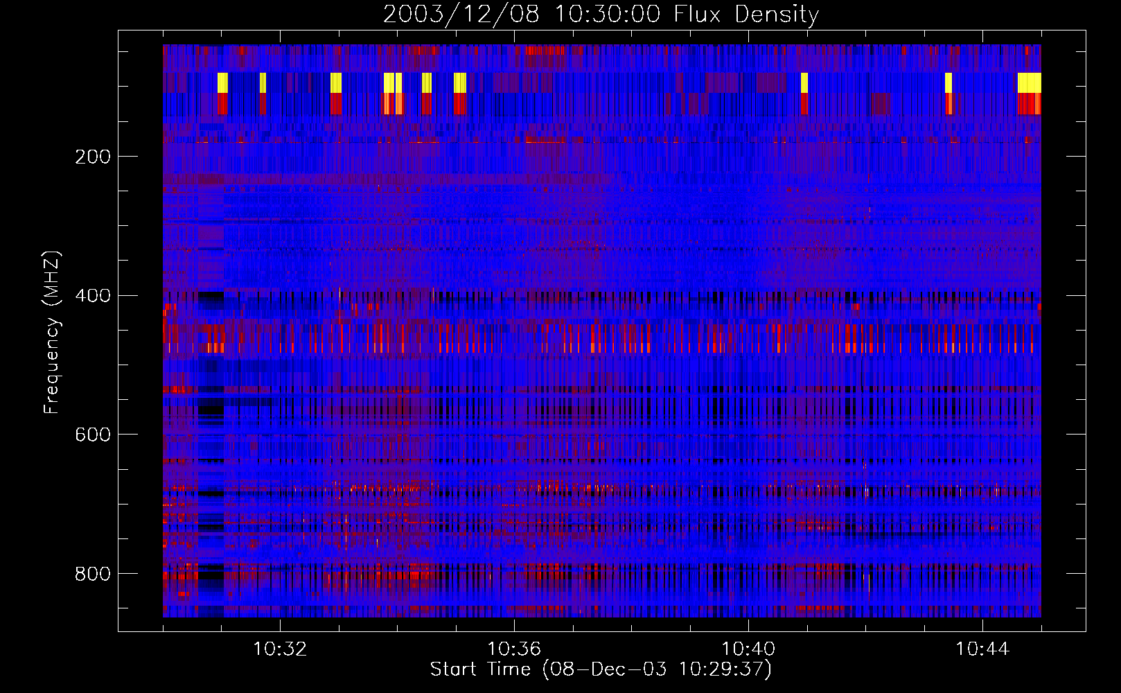Click the 10:40 time tick label
This screenshot has height=693, width=1121.
point(748,649)
